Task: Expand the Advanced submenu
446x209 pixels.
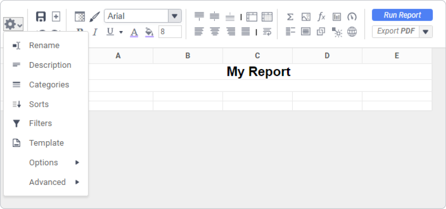Action: click(47, 182)
